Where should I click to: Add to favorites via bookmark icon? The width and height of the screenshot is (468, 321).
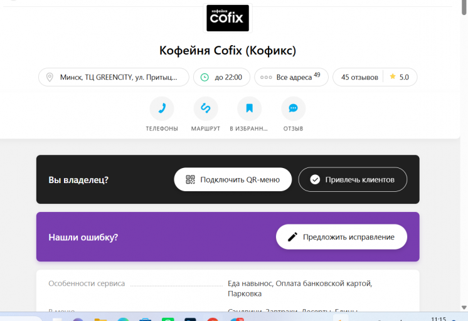click(249, 108)
